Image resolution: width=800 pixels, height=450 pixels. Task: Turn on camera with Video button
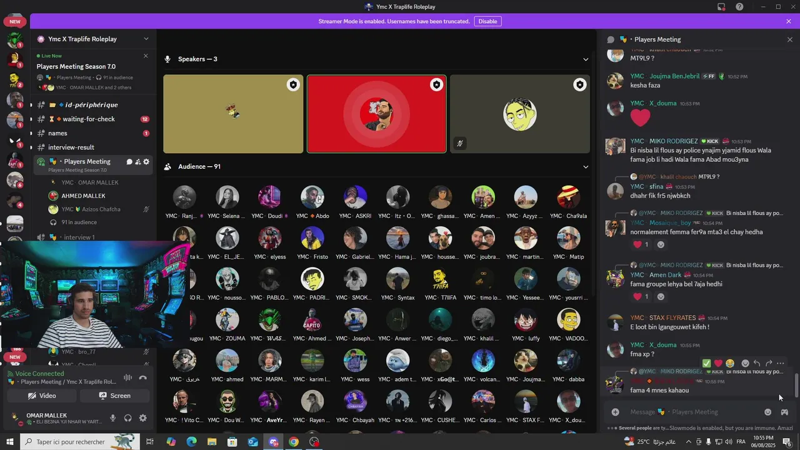click(42, 396)
